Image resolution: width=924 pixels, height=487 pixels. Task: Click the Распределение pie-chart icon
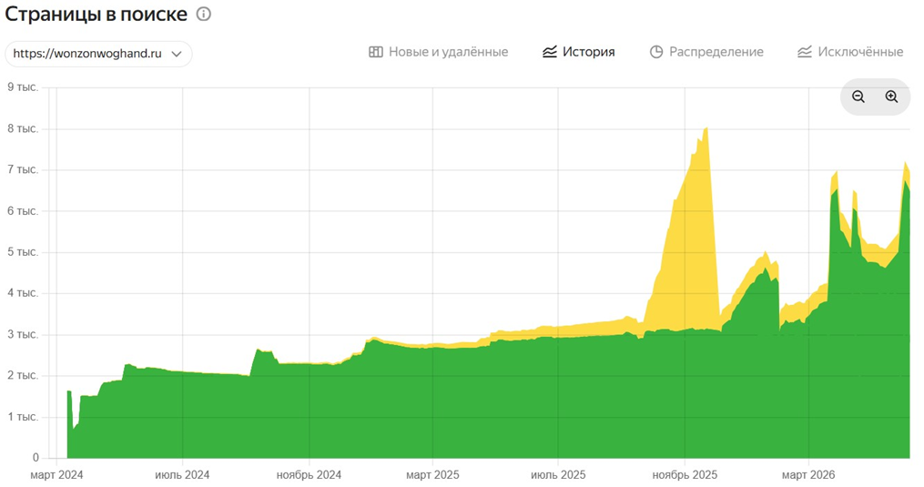point(655,52)
